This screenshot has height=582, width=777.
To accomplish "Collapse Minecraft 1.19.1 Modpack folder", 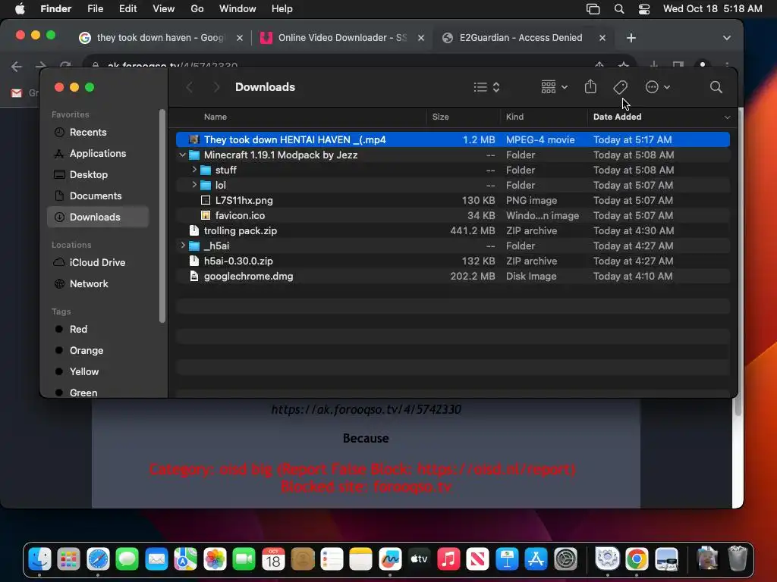I will click(182, 155).
